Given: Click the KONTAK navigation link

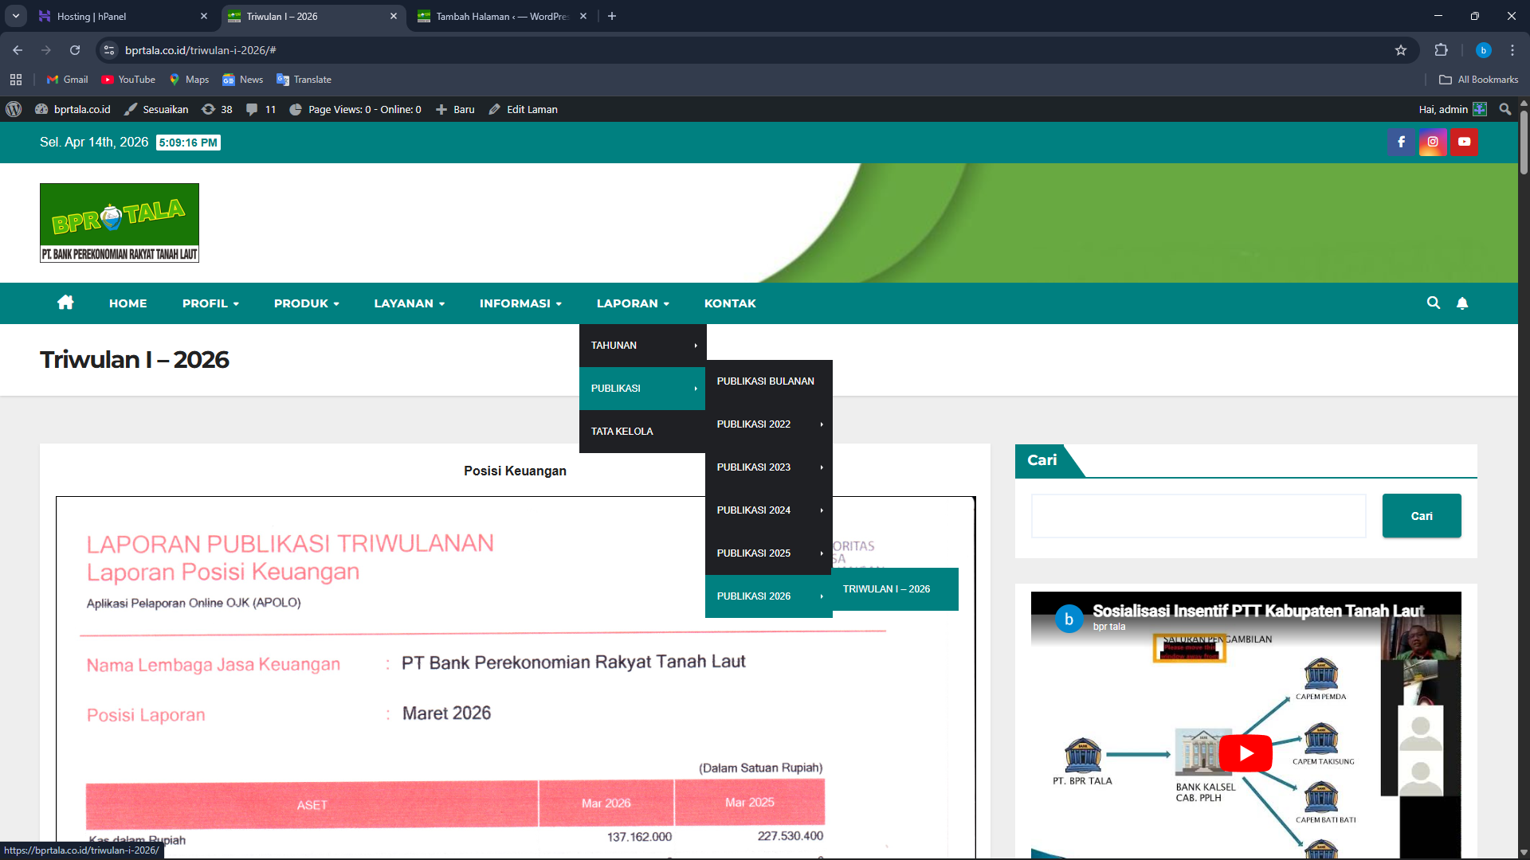Looking at the screenshot, I should pyautogui.click(x=730, y=303).
